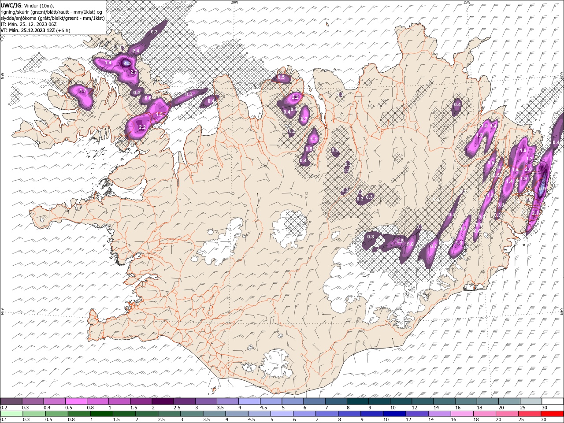Click the 'rigning/skúrir' legend description line
The image size is (564, 423).
(x=52, y=12)
